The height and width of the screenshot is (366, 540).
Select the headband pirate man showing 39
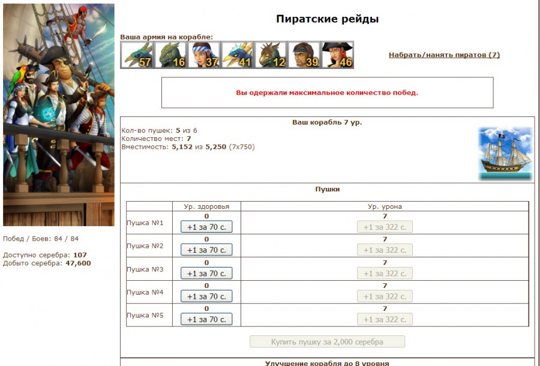304,55
